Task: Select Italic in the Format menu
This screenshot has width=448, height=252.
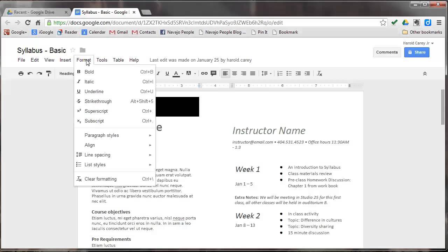Action: point(115,82)
